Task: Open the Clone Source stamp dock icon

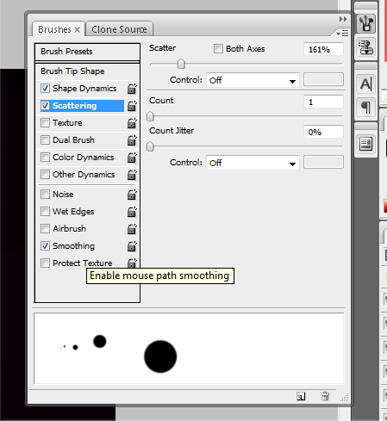Action: [x=365, y=47]
